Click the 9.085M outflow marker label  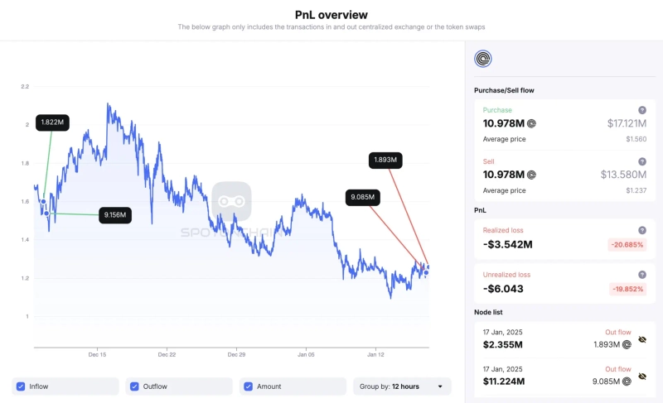362,197
